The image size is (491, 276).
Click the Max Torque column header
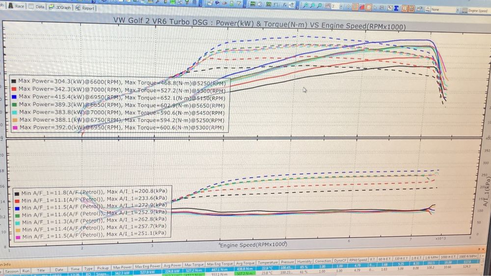194,264
